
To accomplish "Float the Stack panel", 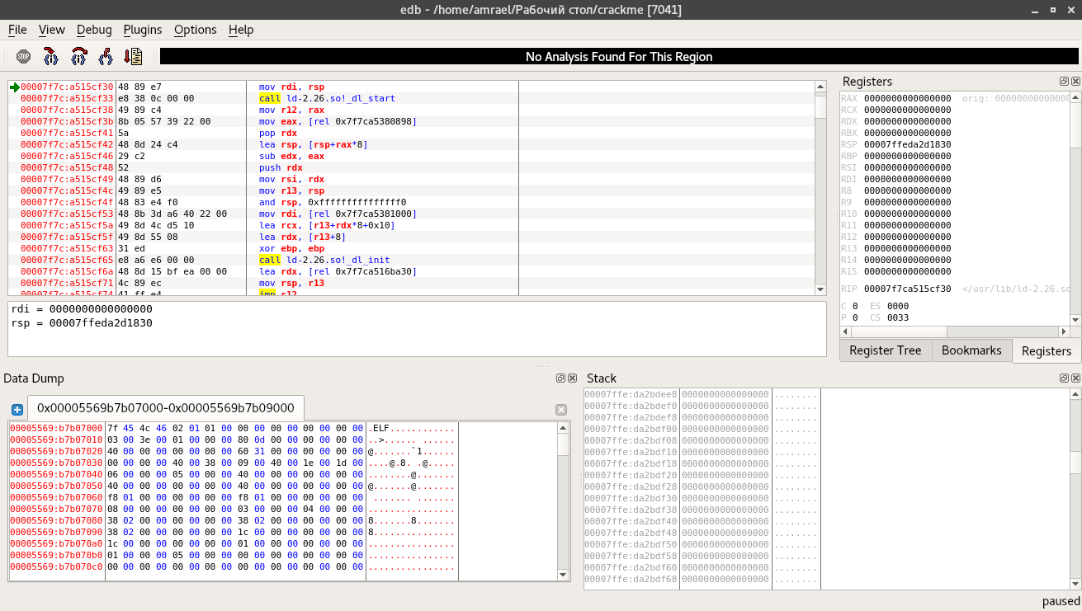I will click(x=1065, y=378).
